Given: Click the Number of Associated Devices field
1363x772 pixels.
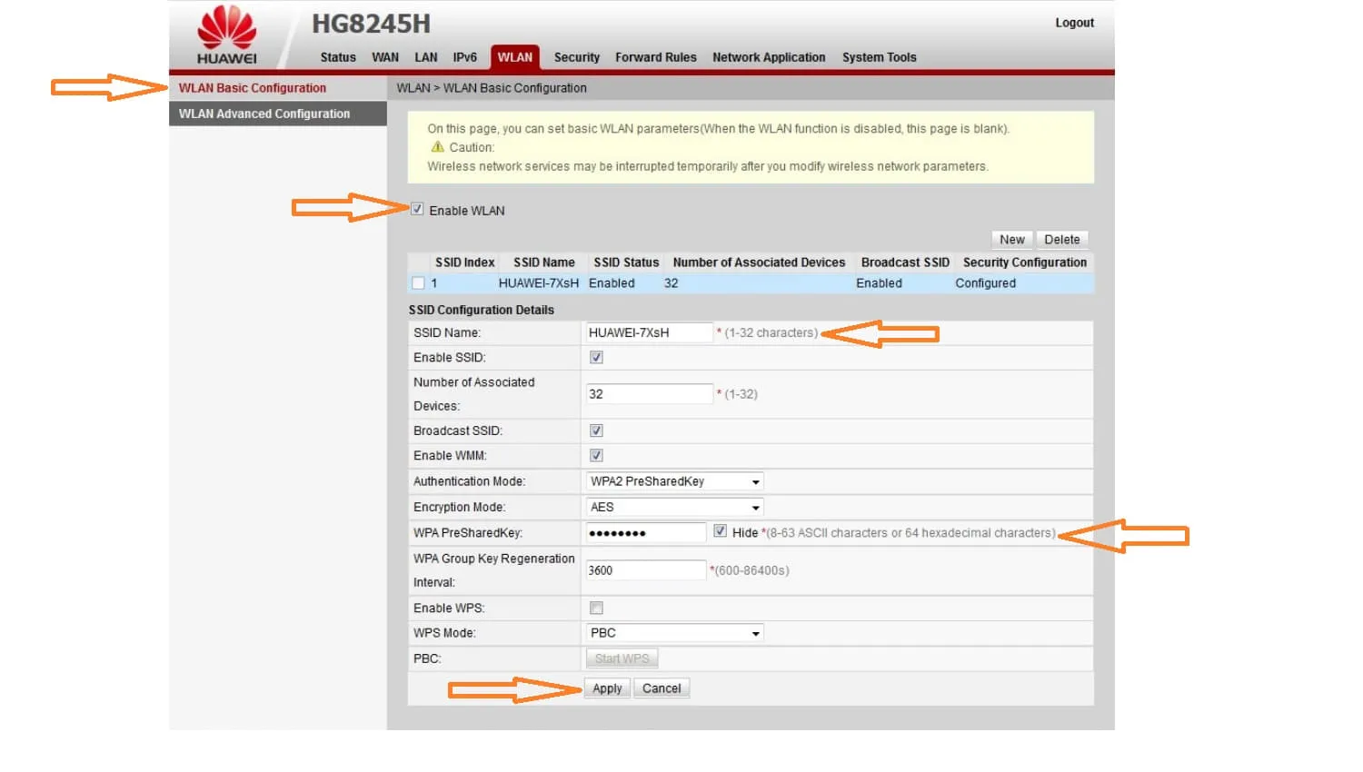Looking at the screenshot, I should coord(649,394).
